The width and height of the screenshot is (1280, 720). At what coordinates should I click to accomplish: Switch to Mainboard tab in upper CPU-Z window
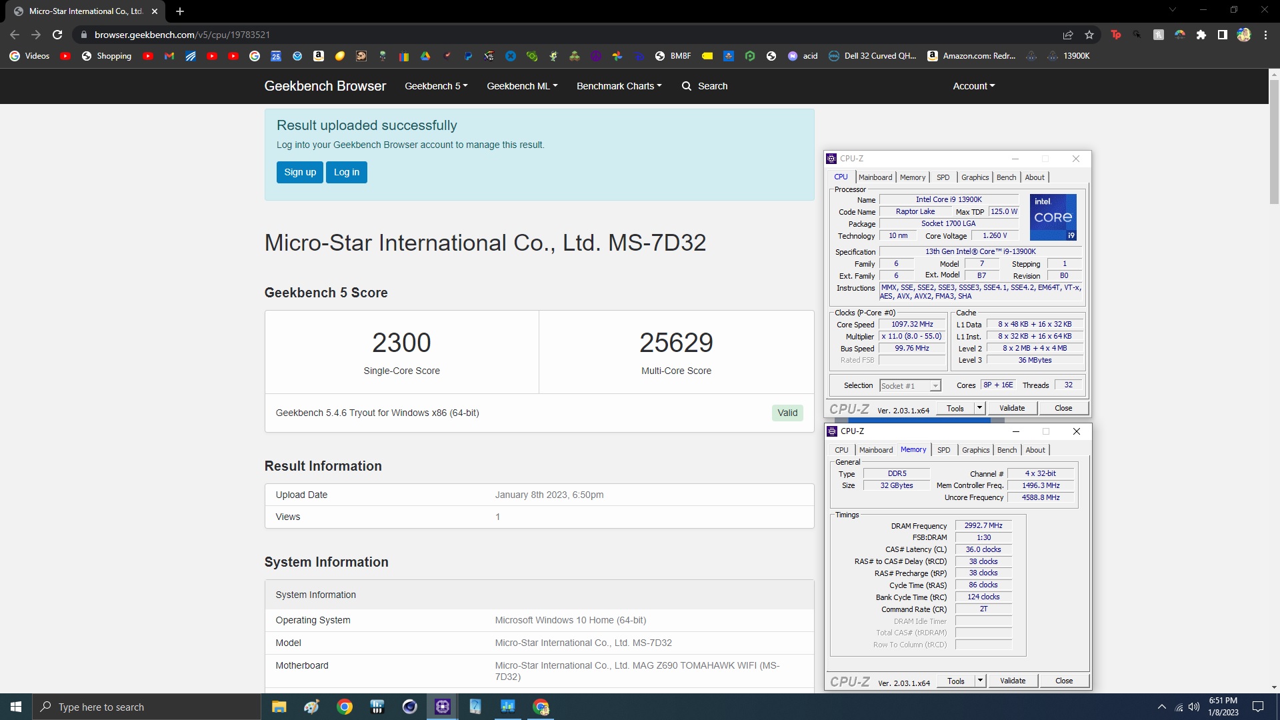click(x=875, y=177)
